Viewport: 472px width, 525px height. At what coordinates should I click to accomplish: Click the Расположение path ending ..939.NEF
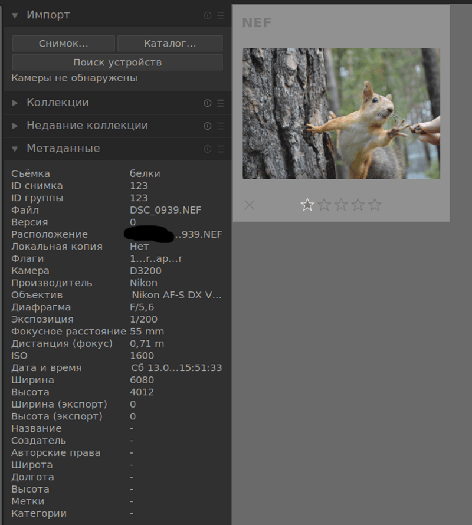pos(198,234)
